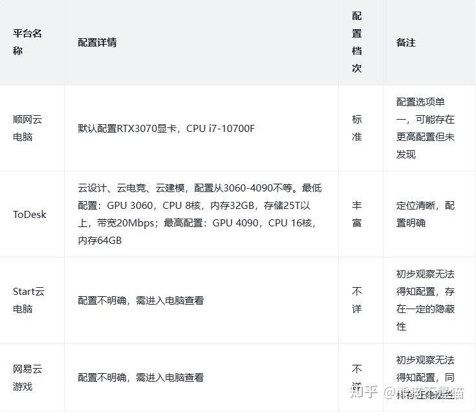
Task: Select the Start云电脑 platform name cell
Action: coord(32,300)
